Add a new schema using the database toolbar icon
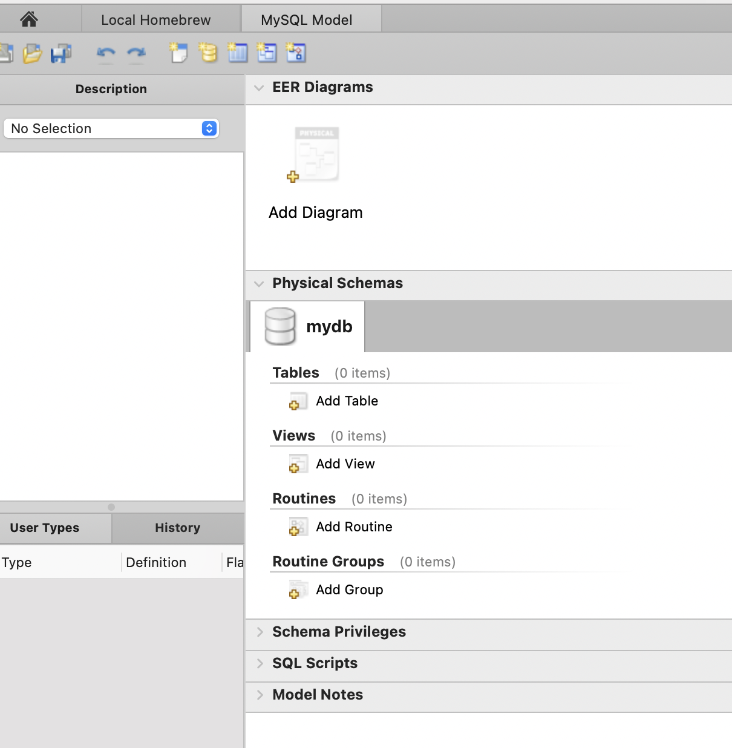Image resolution: width=732 pixels, height=748 pixels. pos(208,53)
